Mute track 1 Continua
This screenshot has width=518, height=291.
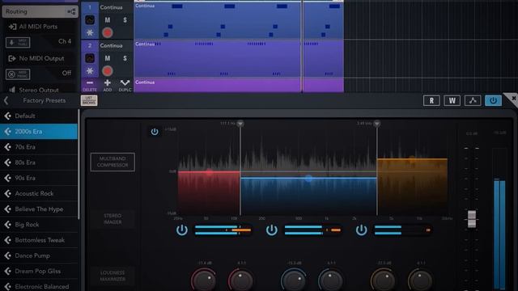coord(108,20)
